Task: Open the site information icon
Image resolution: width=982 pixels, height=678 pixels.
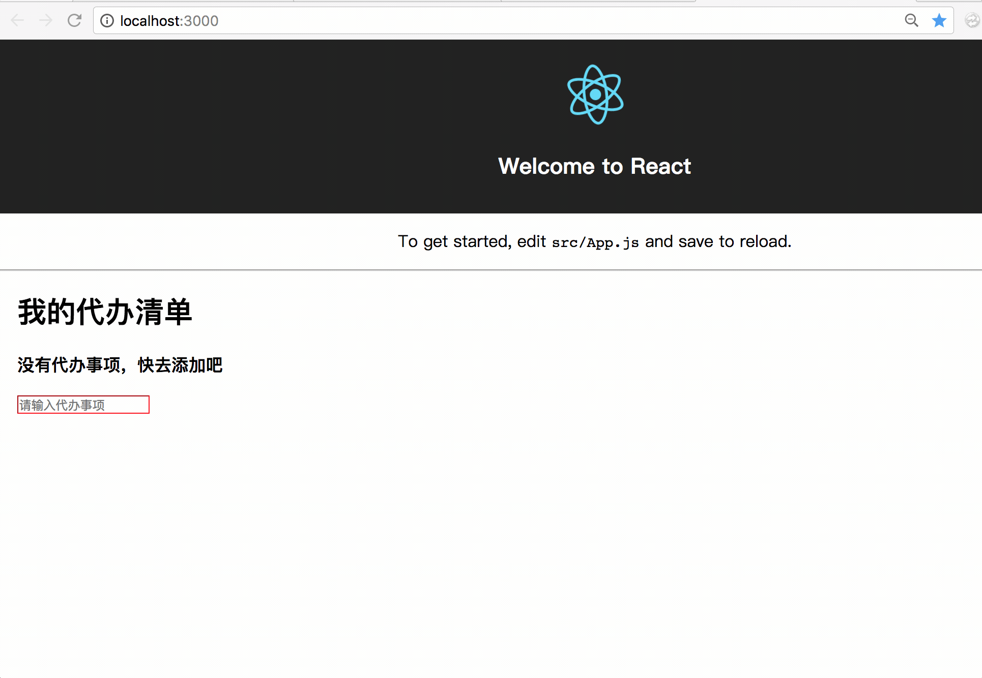Action: click(x=107, y=20)
